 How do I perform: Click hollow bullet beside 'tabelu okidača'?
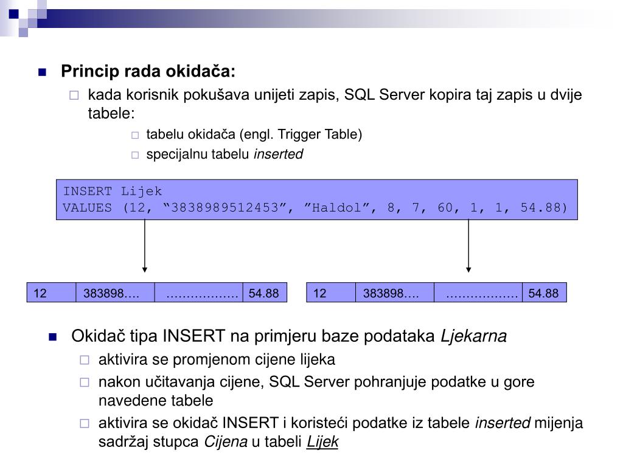135,136
